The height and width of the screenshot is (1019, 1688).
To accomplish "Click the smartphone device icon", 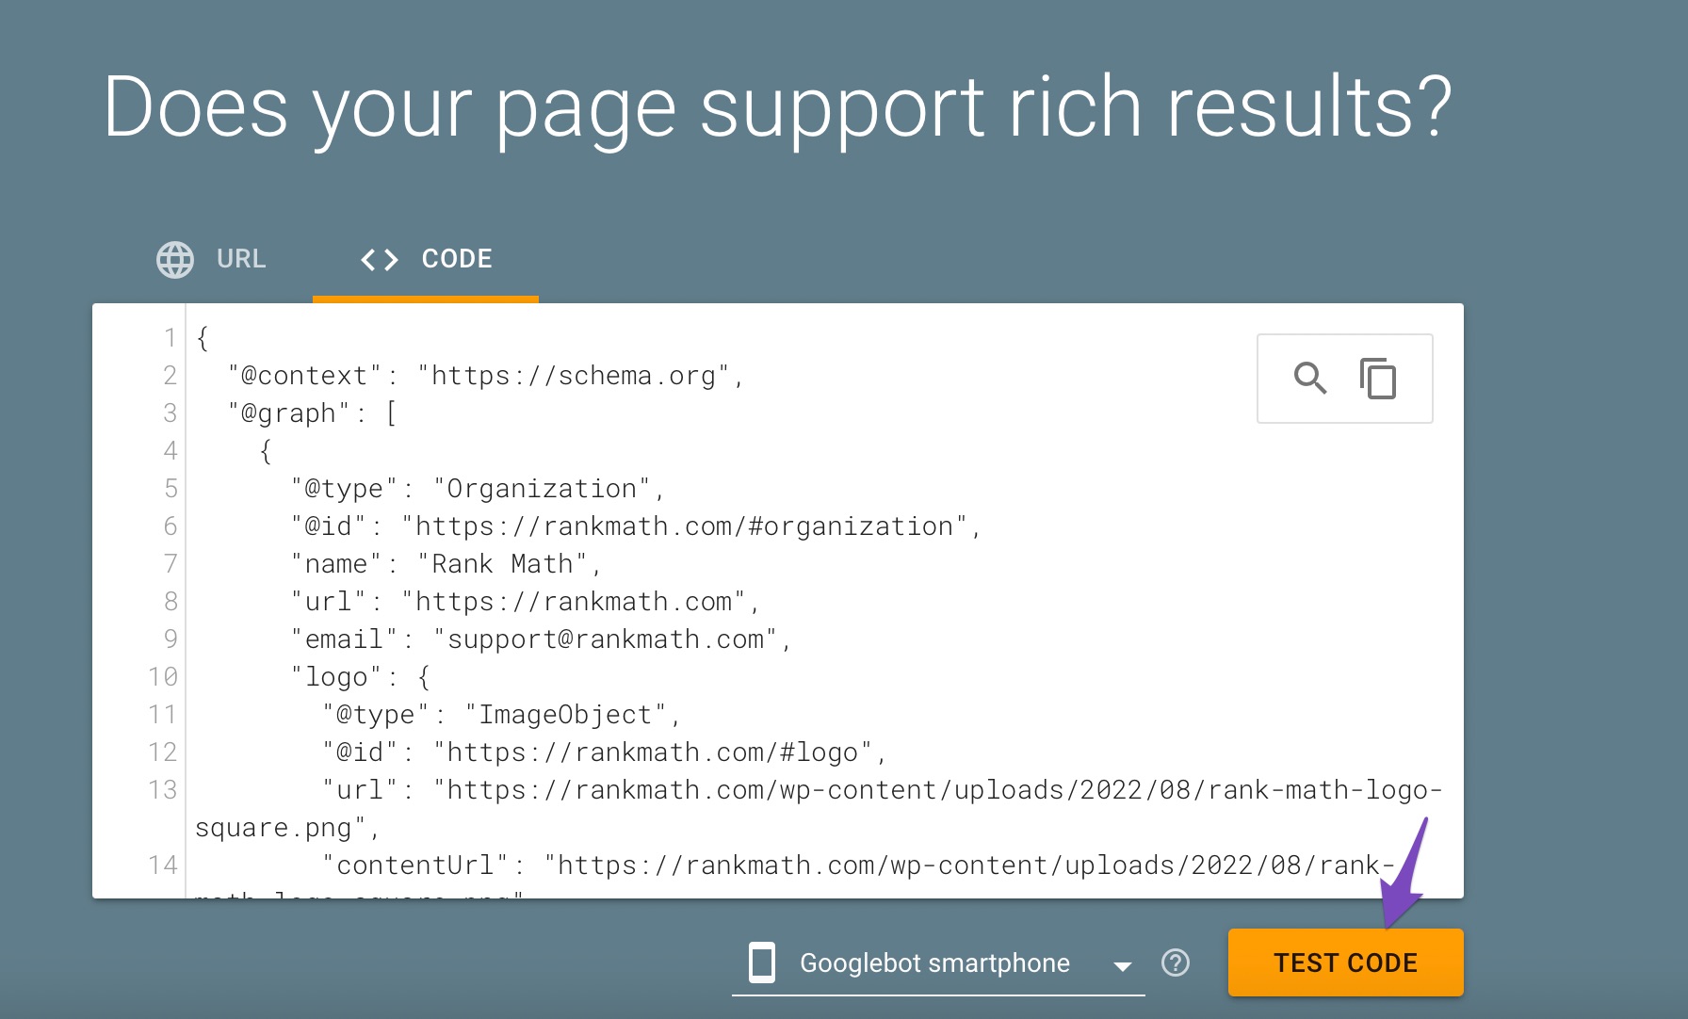I will coord(761,962).
